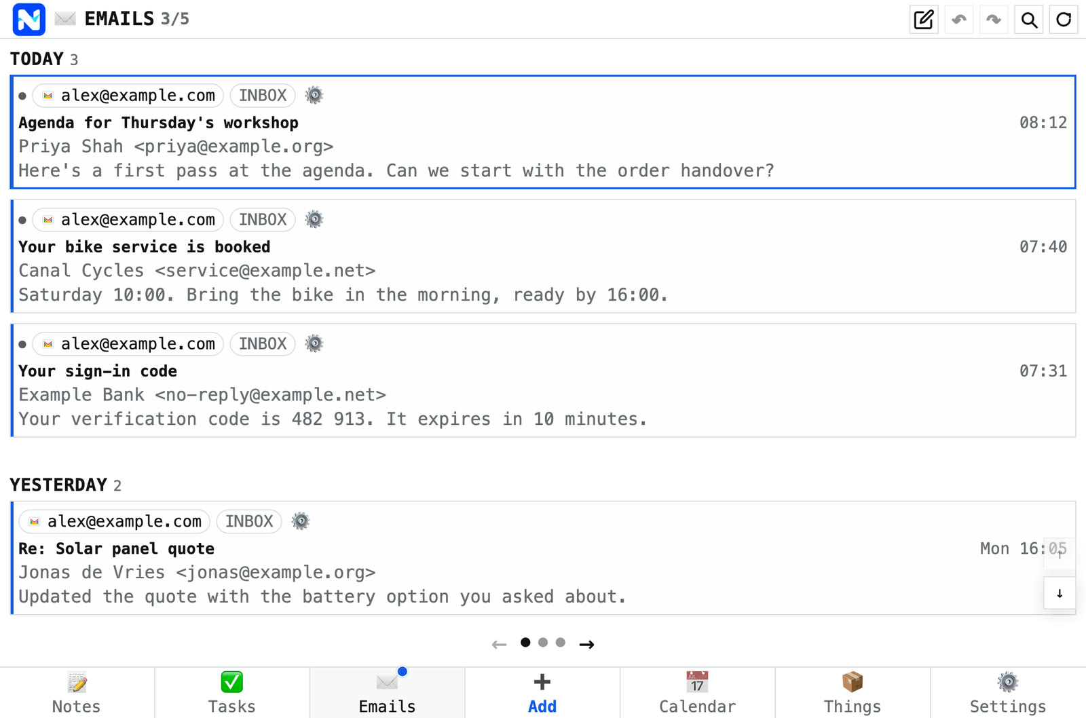Open the search magnifier icon
This screenshot has width=1086, height=718.
click(x=1029, y=20)
